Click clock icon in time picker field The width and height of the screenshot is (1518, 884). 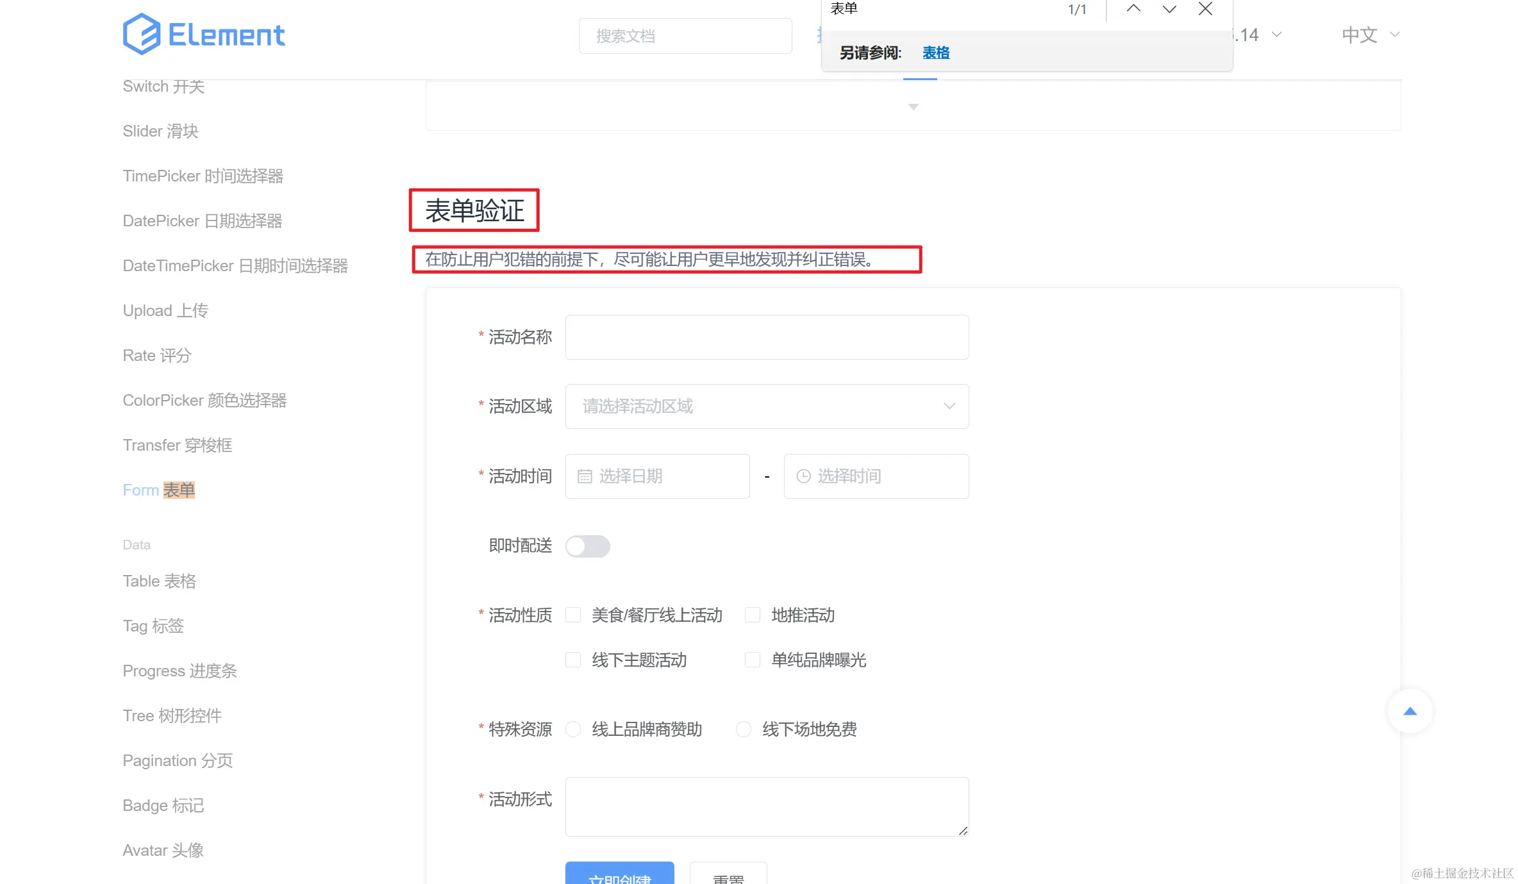(803, 476)
